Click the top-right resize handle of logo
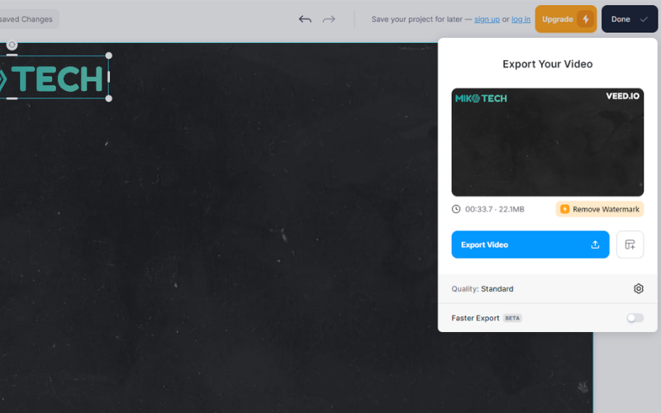Screen dimensions: 661x413 pos(109,55)
